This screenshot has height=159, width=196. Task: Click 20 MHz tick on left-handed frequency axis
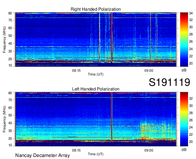10,139
